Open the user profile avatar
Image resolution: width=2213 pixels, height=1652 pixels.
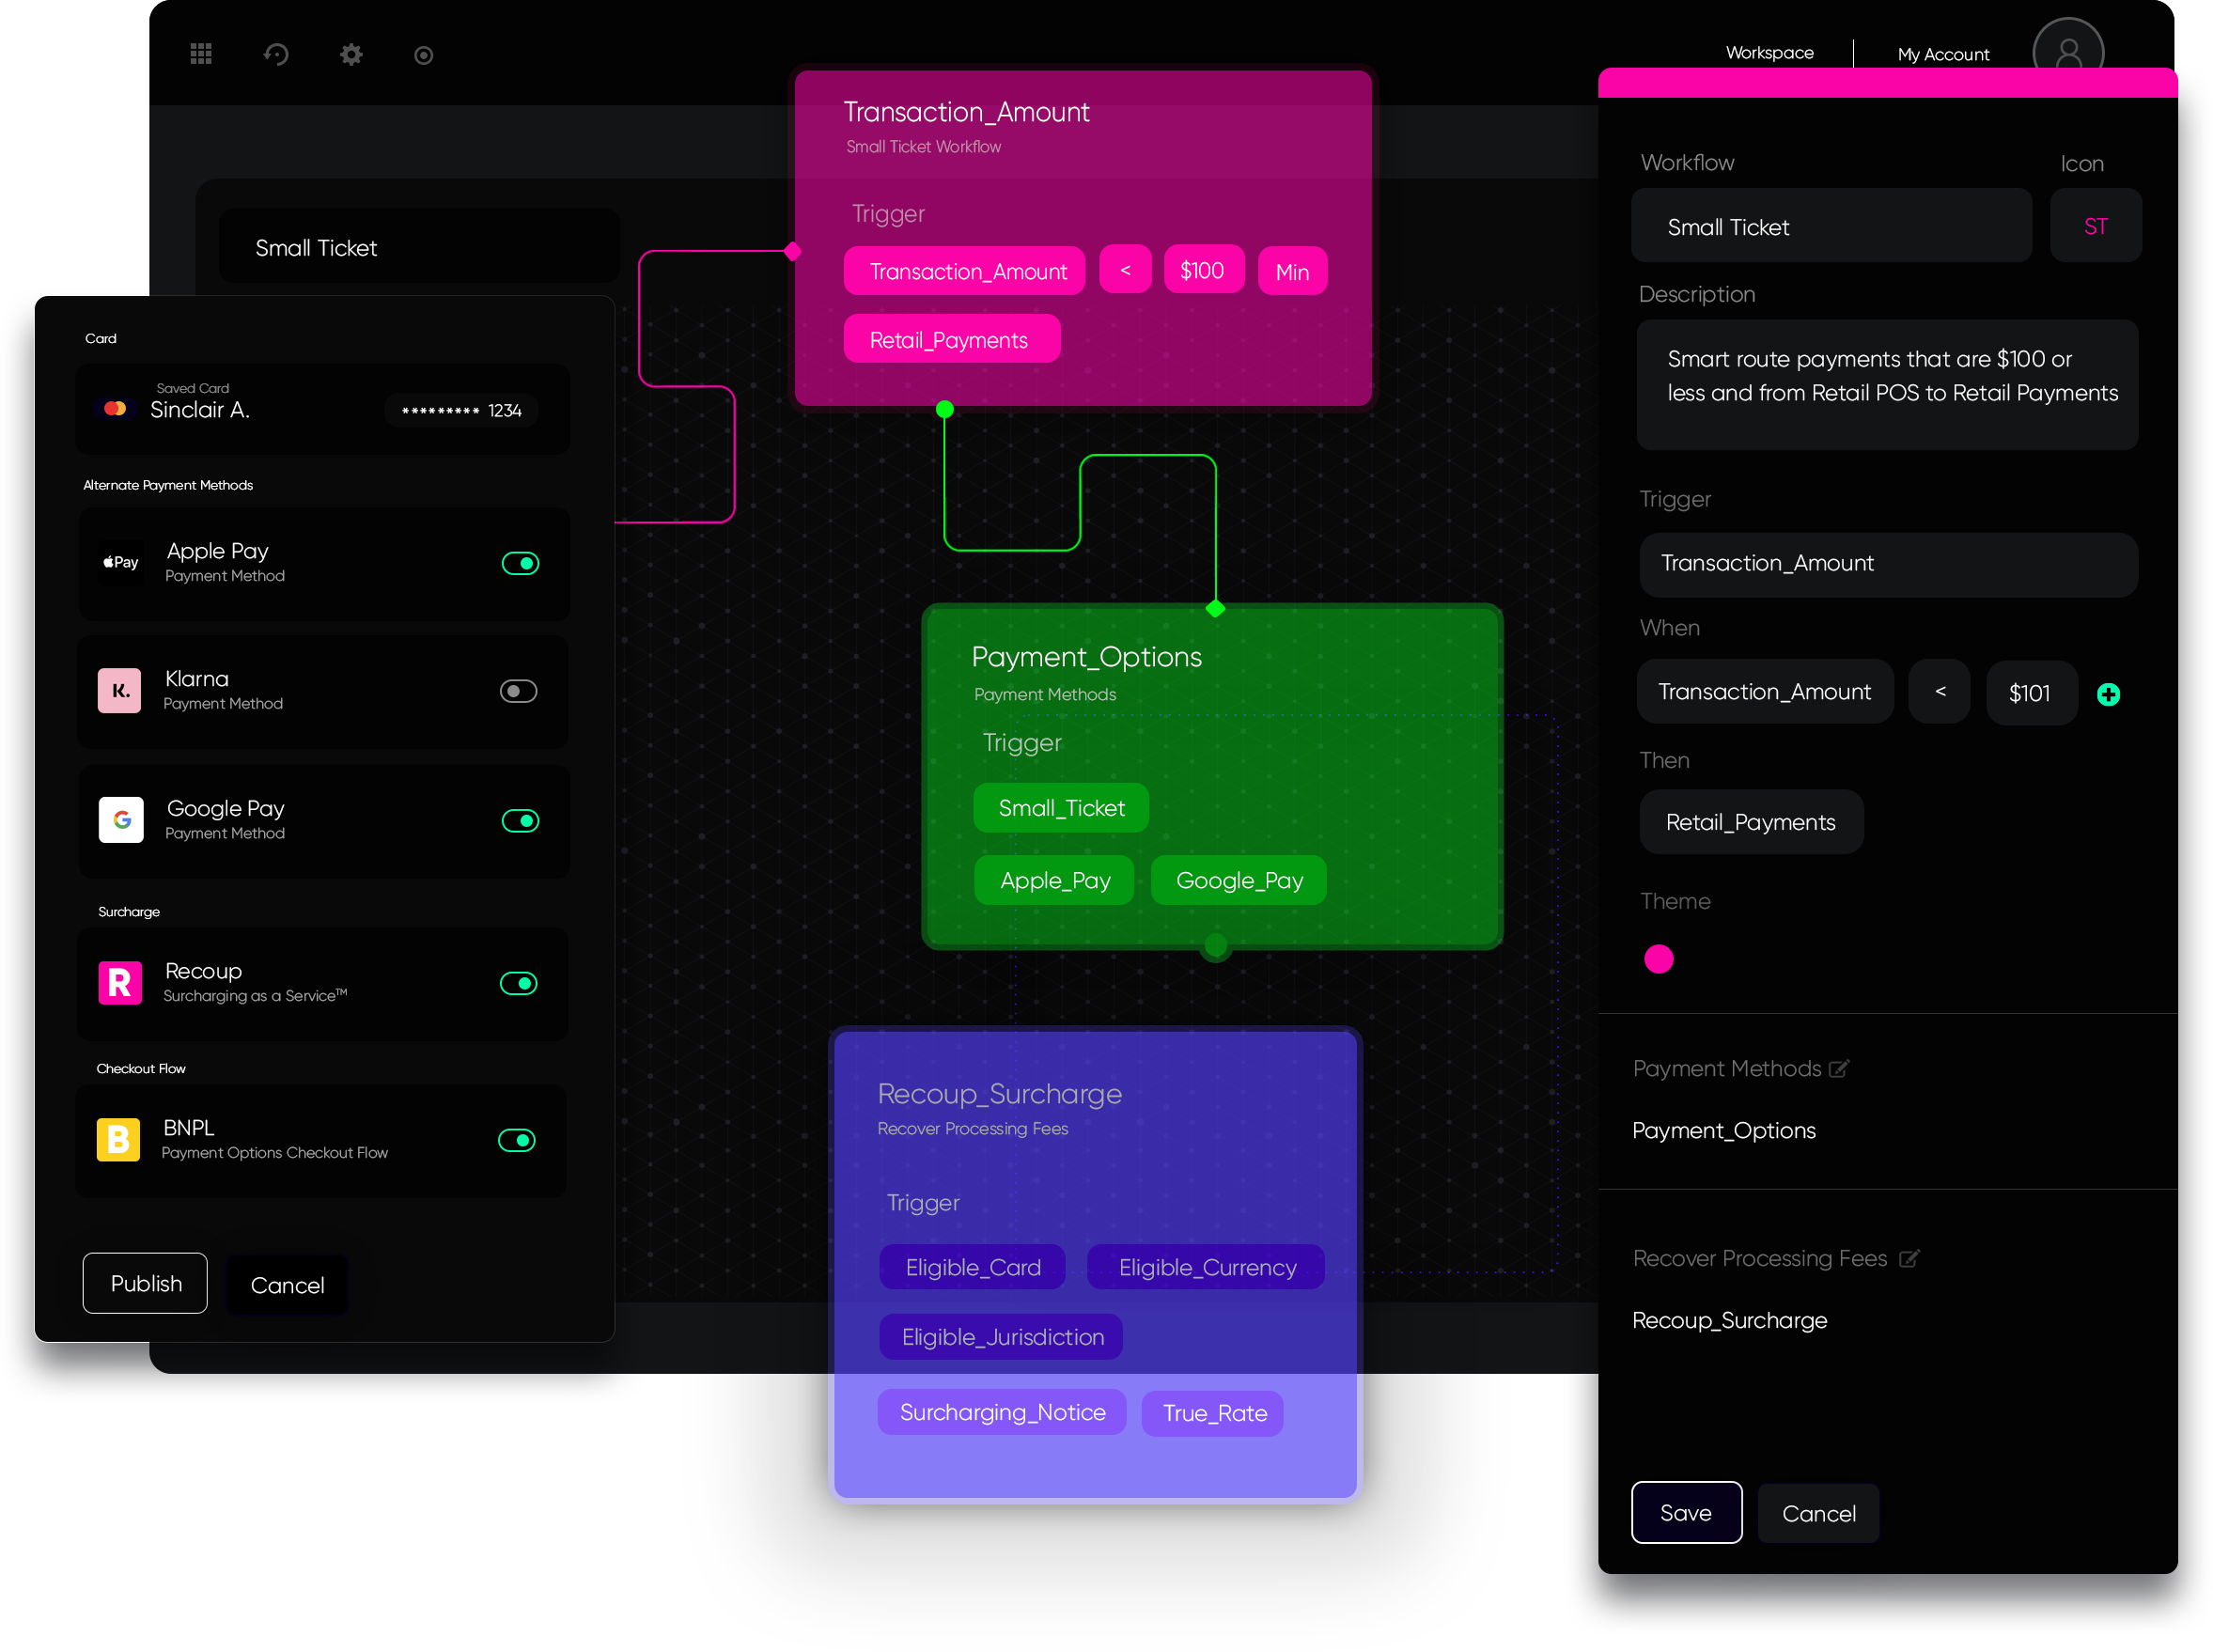2067,48
